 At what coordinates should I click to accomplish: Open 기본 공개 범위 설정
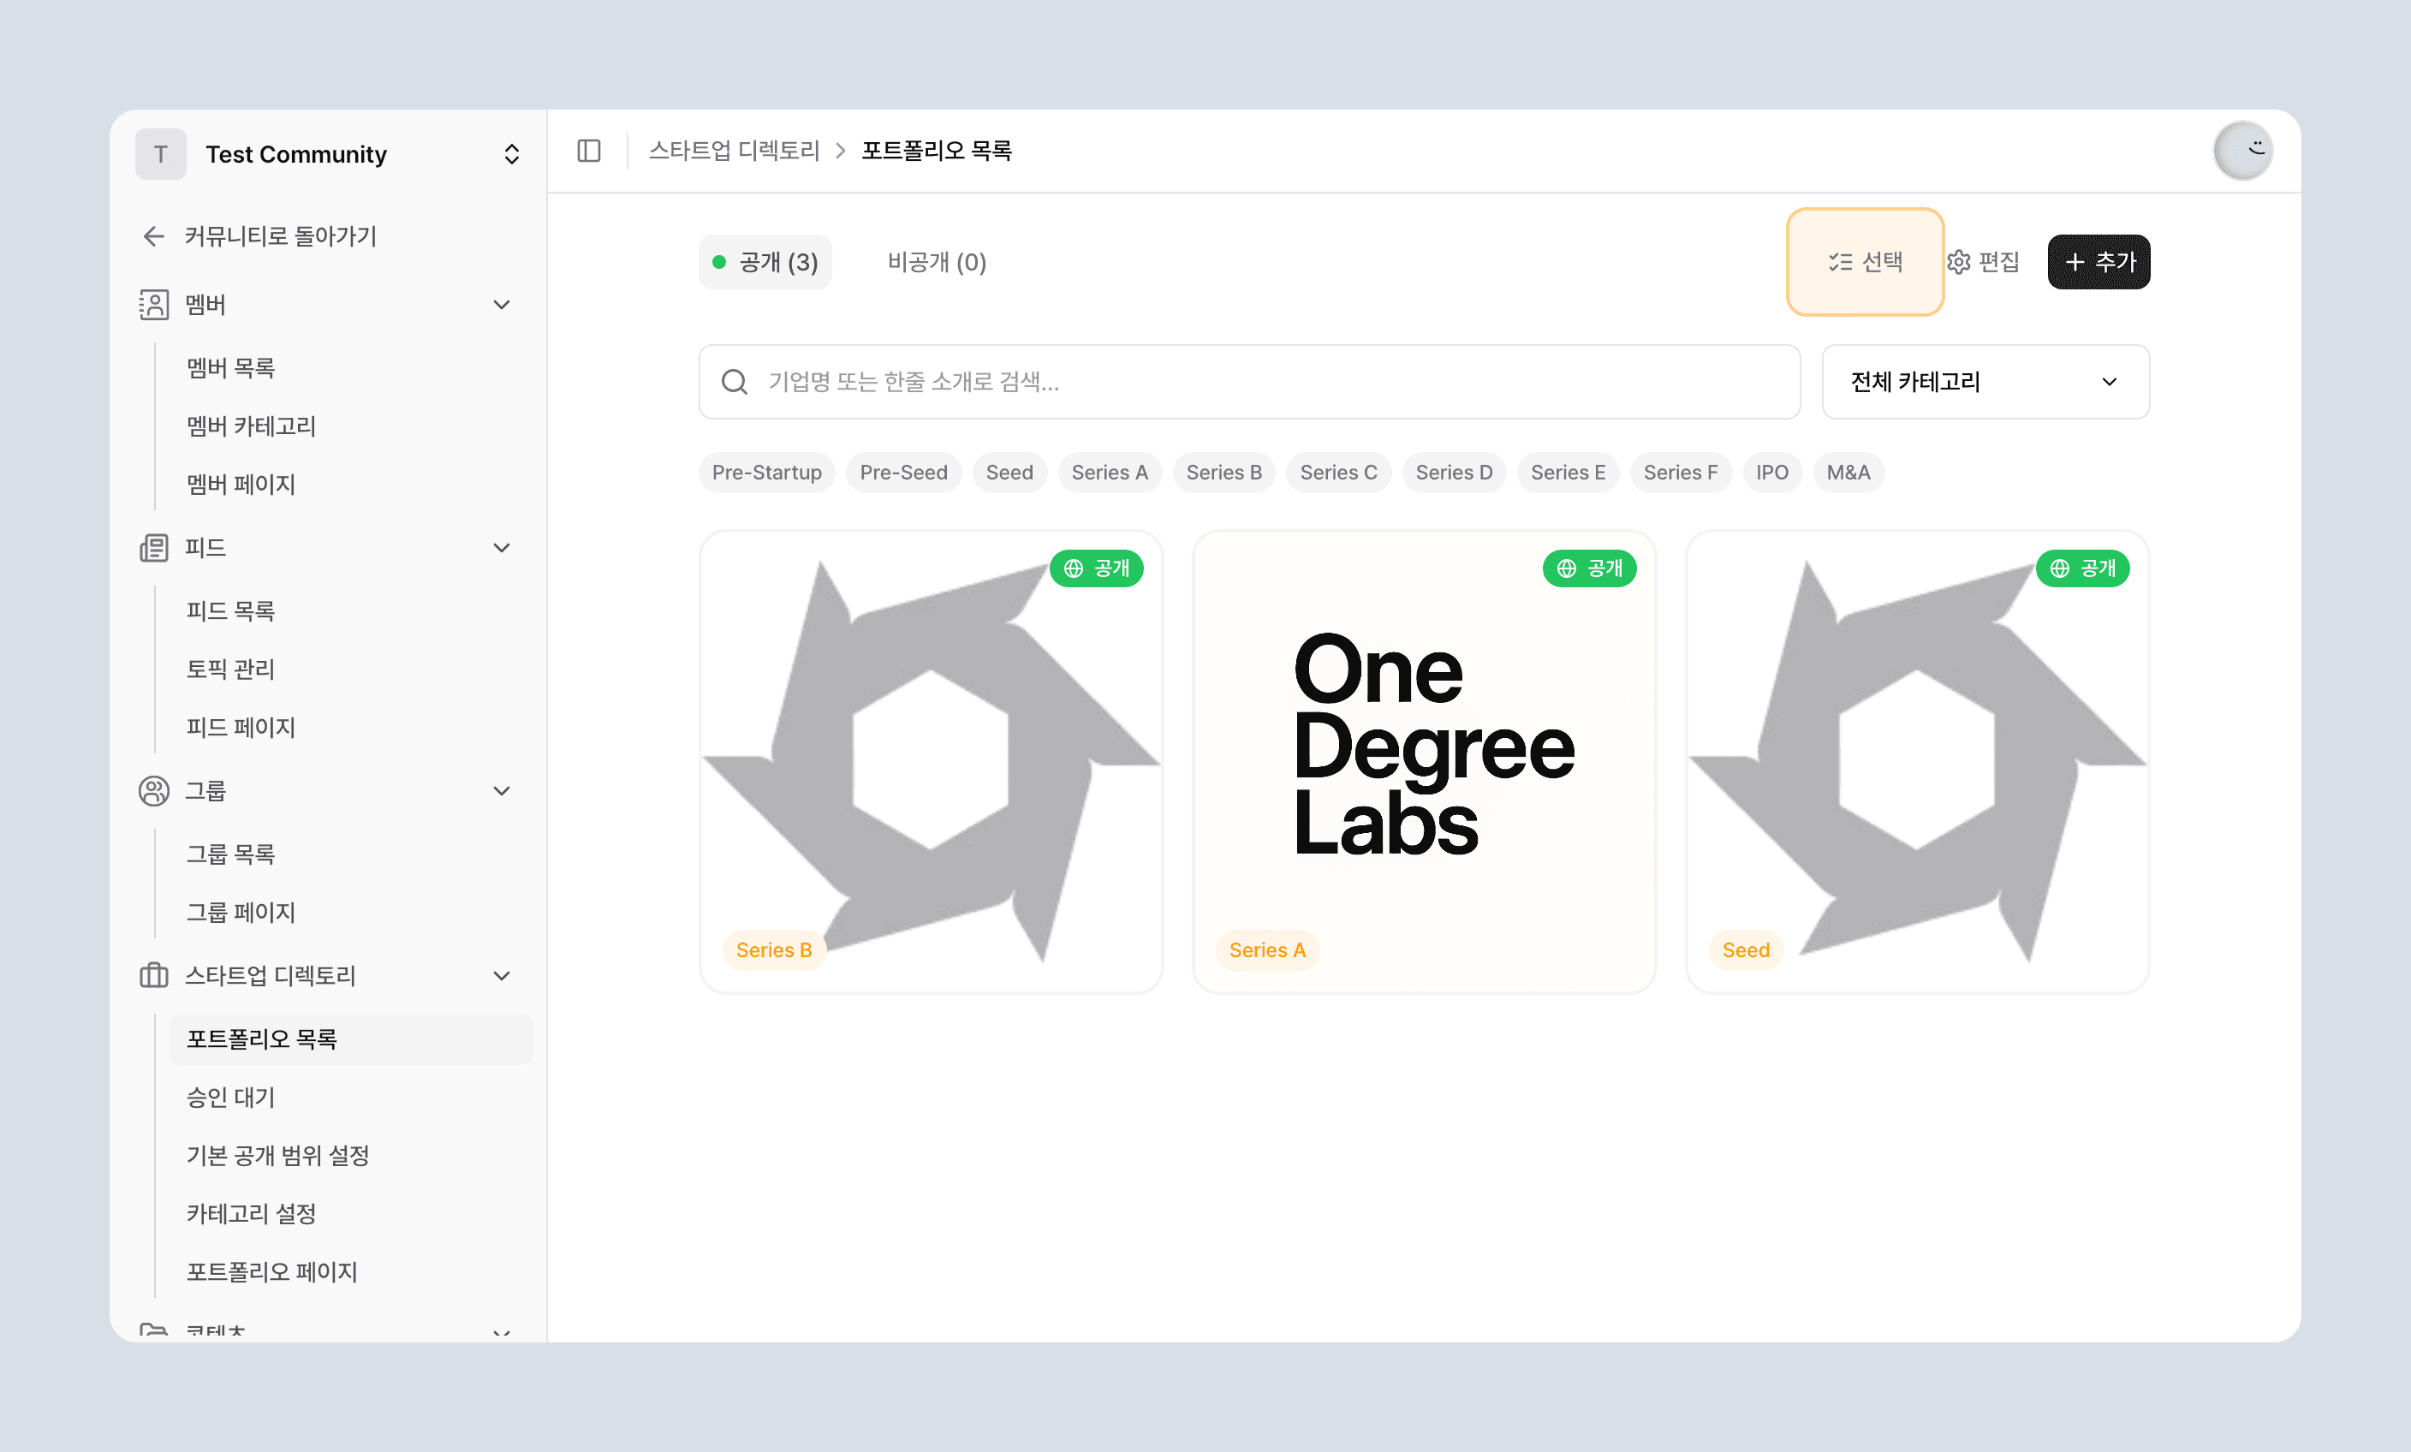[278, 1156]
